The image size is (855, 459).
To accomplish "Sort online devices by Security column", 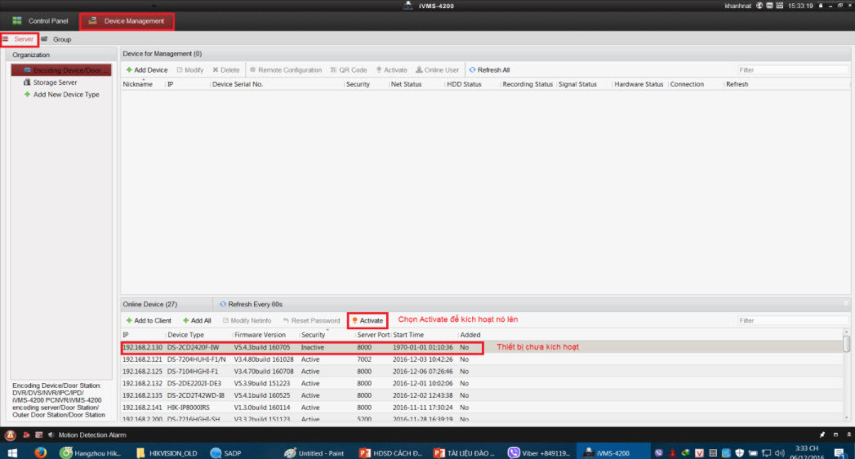I will [x=314, y=335].
